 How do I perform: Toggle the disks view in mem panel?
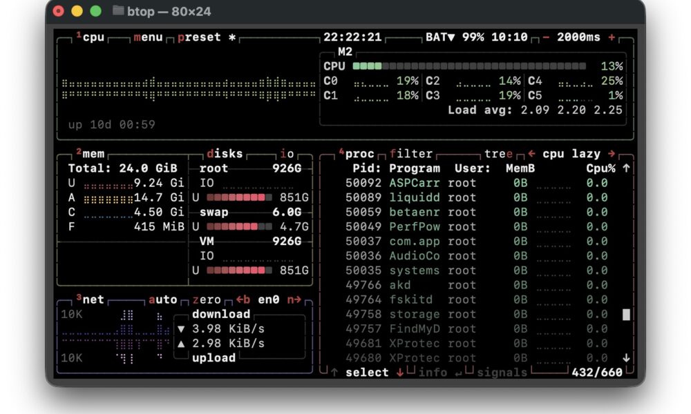225,154
